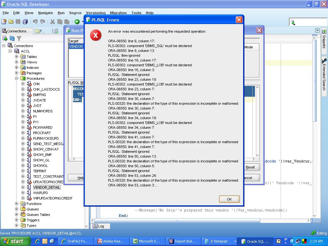Click the PL/SQL block scroll up arrow
Image resolution: width=328 pixels, height=246 pixels.
pos(258,87)
